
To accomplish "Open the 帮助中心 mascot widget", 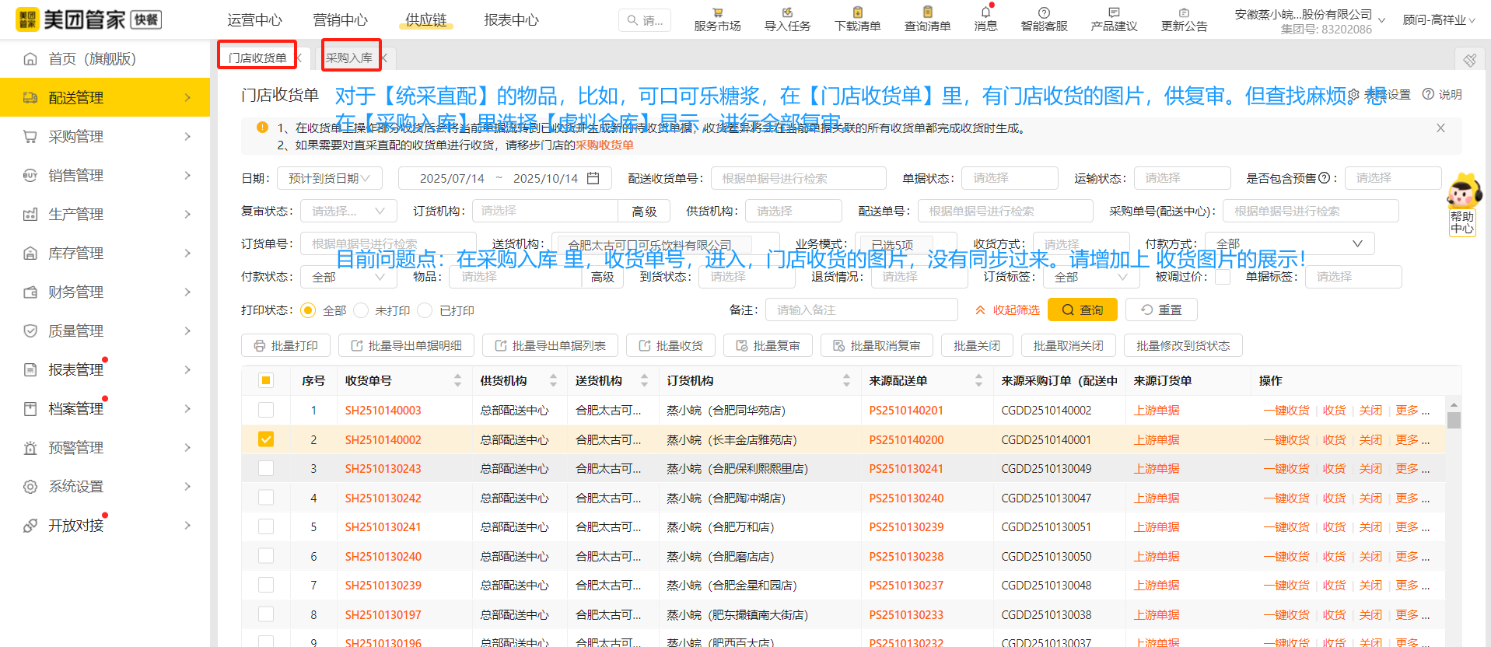I will coord(1463,204).
